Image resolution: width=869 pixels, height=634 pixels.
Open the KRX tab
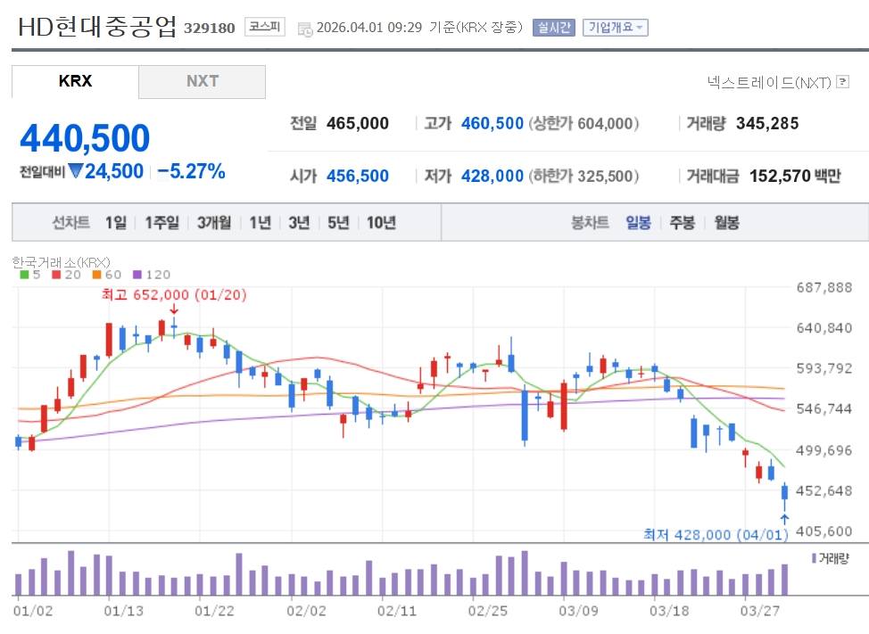[x=75, y=81]
